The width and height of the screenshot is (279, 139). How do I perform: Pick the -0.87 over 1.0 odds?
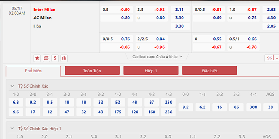[x=243, y=10]
